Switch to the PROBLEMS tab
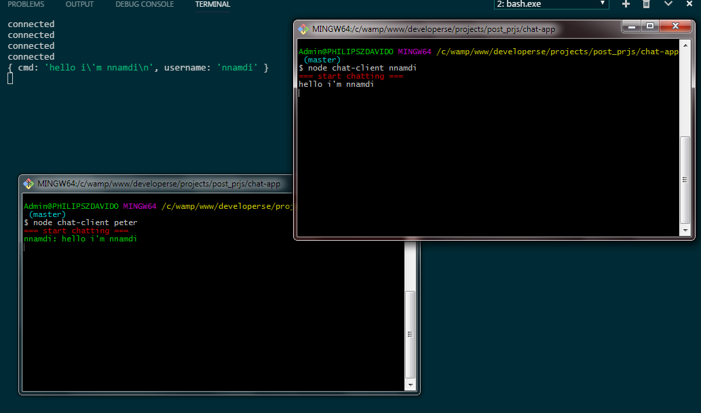The height and width of the screenshot is (413, 701). (x=25, y=4)
